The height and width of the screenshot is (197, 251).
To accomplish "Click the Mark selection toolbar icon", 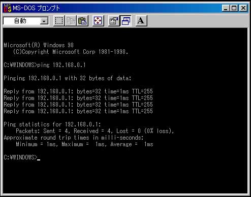I will [x=59, y=21].
